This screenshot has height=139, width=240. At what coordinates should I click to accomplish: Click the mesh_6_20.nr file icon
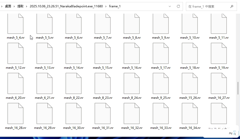pyautogui.click(x=15, y=83)
